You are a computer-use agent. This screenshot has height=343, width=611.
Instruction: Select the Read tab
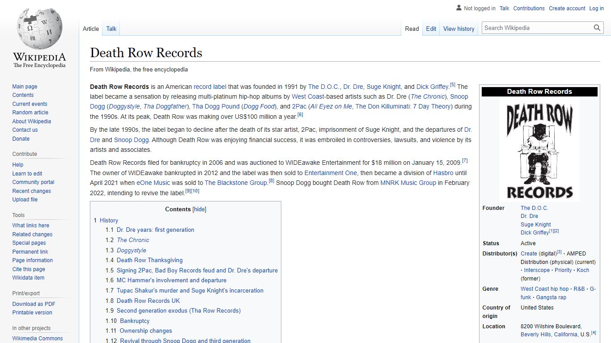pos(412,29)
